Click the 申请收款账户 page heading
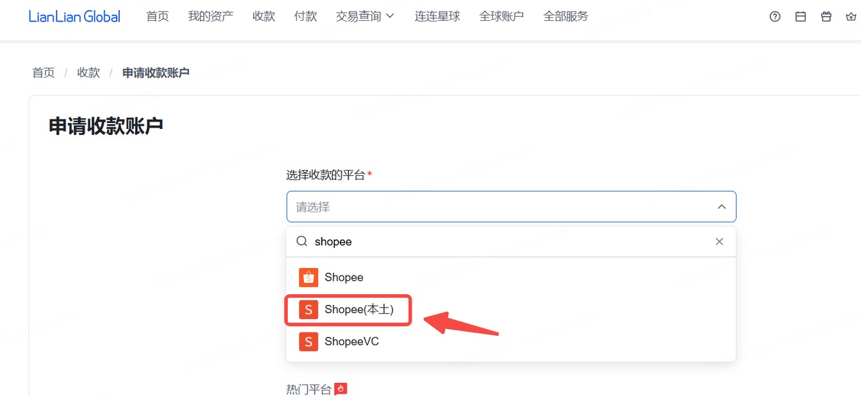This screenshot has height=397, width=861. [106, 126]
